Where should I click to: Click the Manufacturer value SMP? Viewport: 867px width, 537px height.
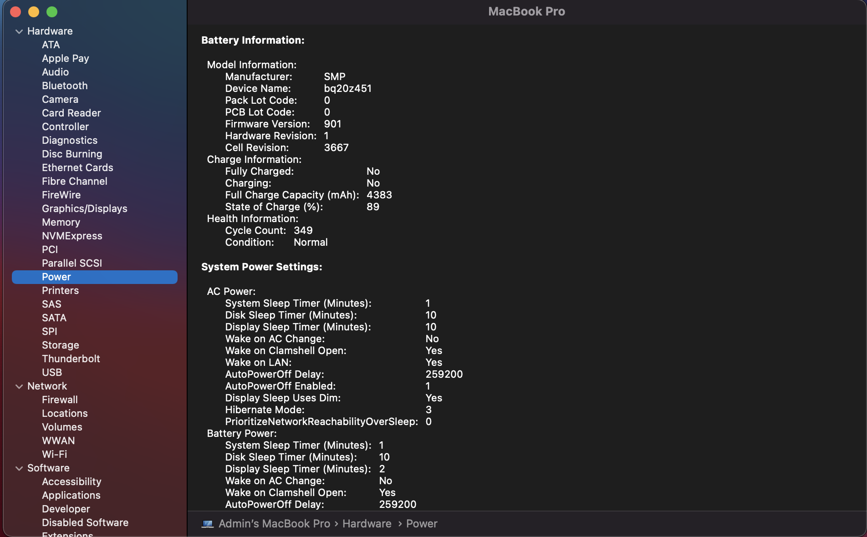coord(335,76)
